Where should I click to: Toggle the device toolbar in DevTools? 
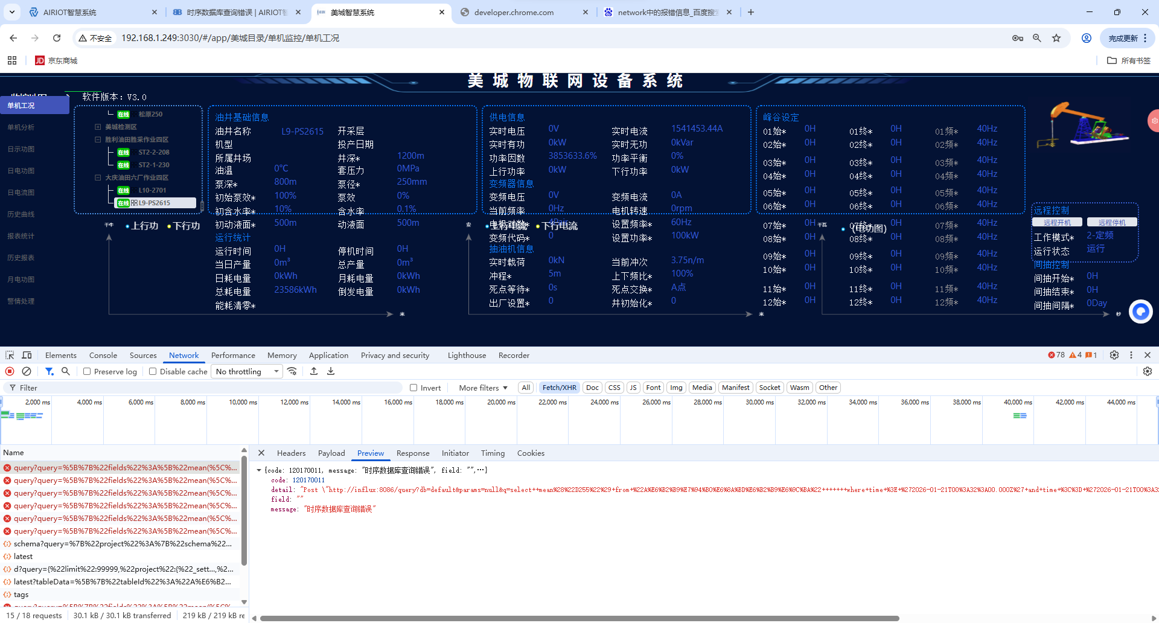coord(27,355)
